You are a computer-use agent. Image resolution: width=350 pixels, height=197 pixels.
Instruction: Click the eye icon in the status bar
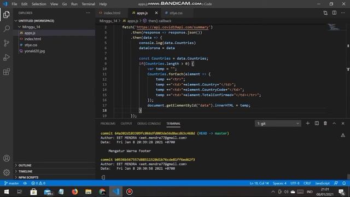(x=25, y=183)
